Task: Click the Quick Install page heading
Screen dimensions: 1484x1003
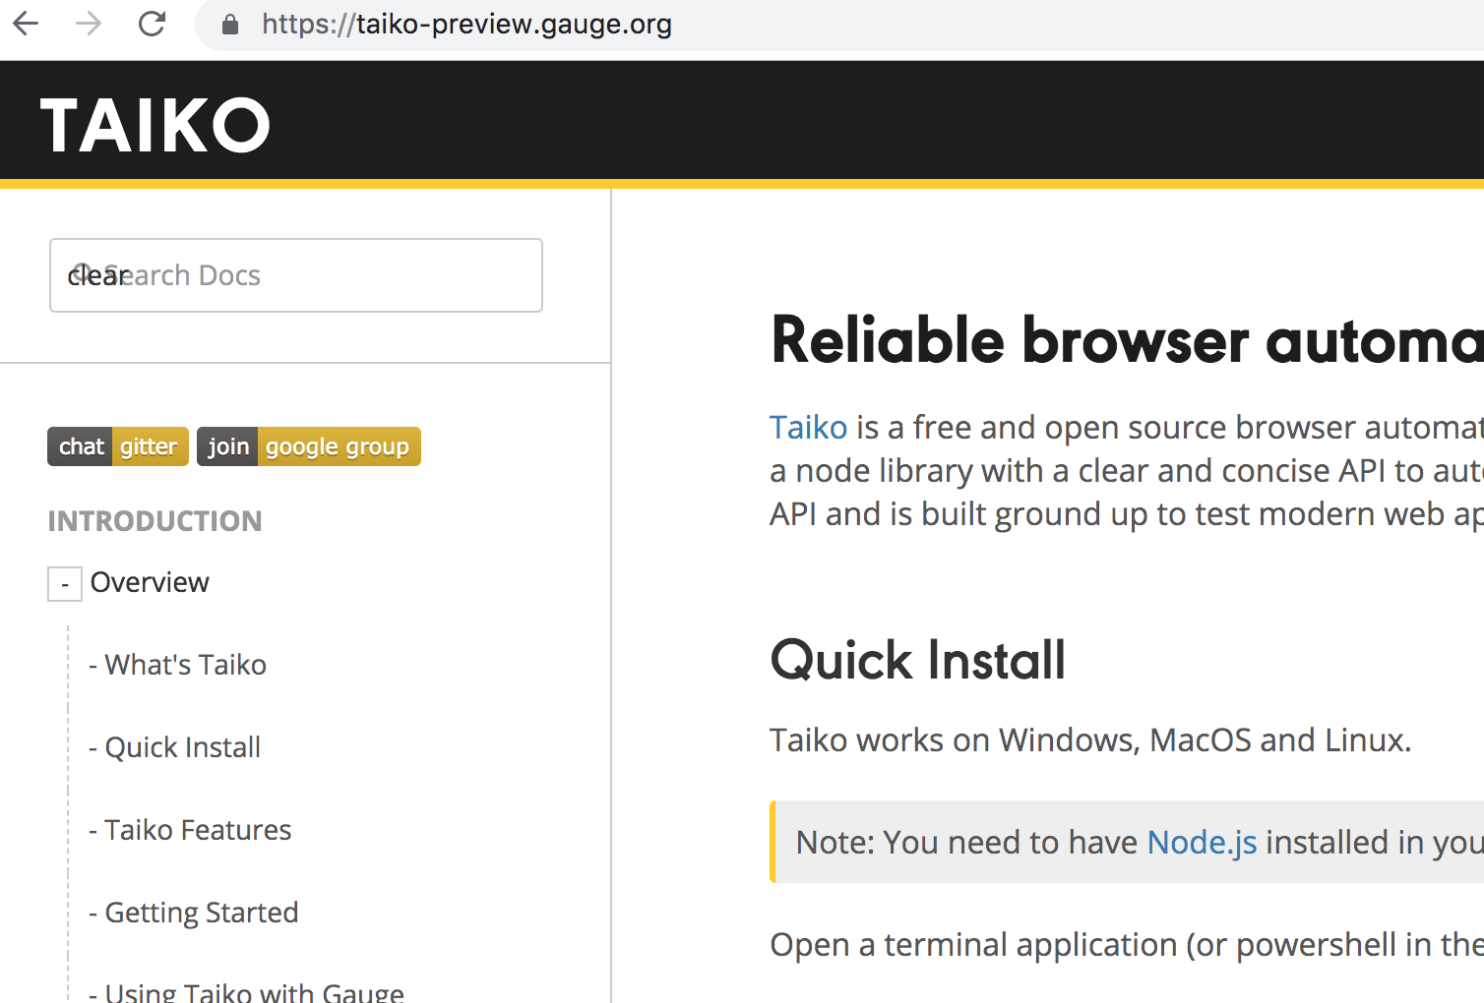Action: tap(917, 660)
